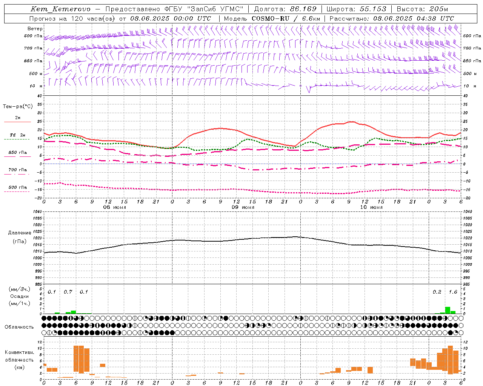Click the forecast start time 08.06.2025 00:00 UTC
Viewport: 483px width, 386px height.
coord(171,18)
